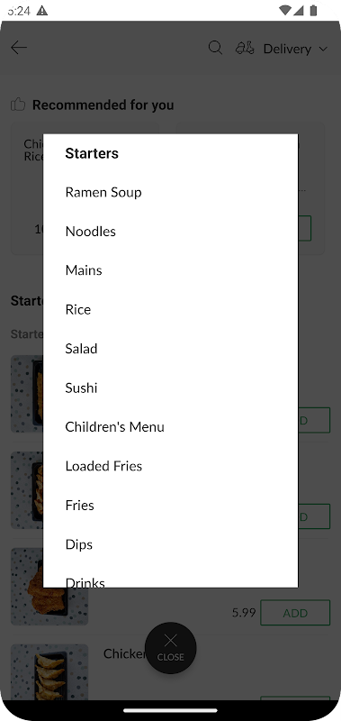Add the 5.99 item with ADD button
The width and height of the screenshot is (341, 721).
[295, 613]
